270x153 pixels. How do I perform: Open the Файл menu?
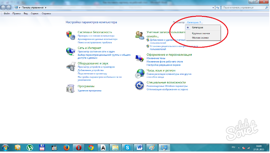click(7, 14)
